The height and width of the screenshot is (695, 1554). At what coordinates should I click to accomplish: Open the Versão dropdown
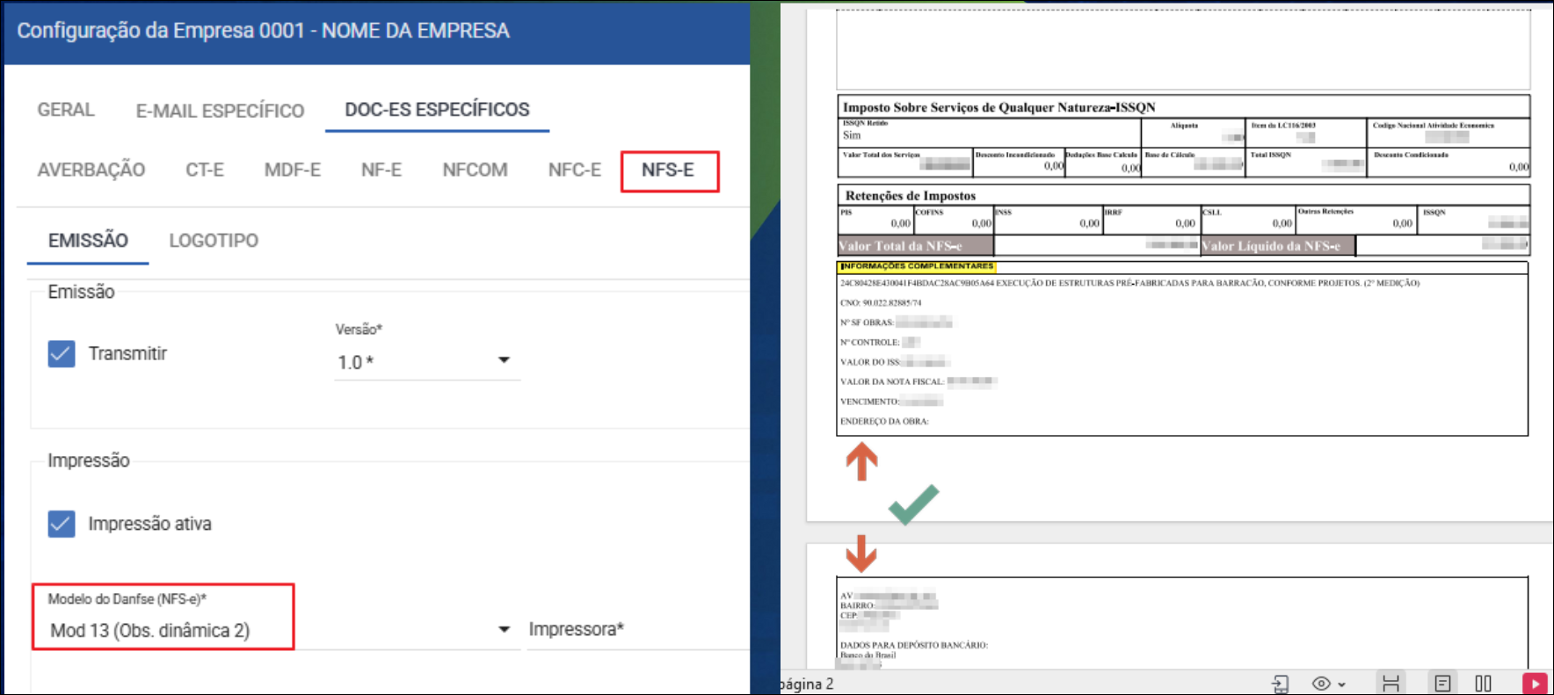point(504,360)
